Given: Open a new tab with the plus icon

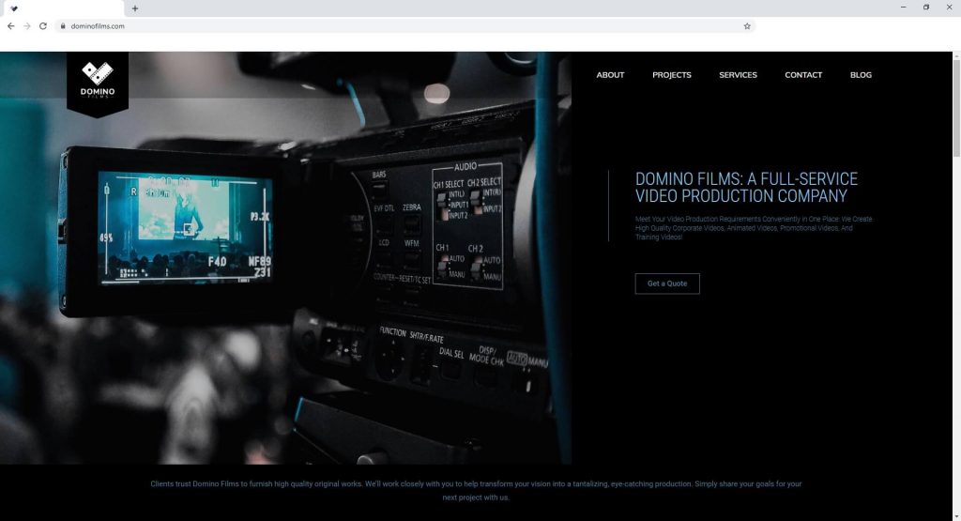Looking at the screenshot, I should [x=135, y=8].
